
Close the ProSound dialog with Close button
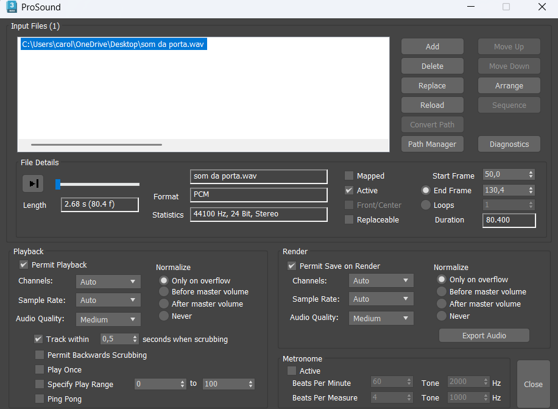click(533, 384)
